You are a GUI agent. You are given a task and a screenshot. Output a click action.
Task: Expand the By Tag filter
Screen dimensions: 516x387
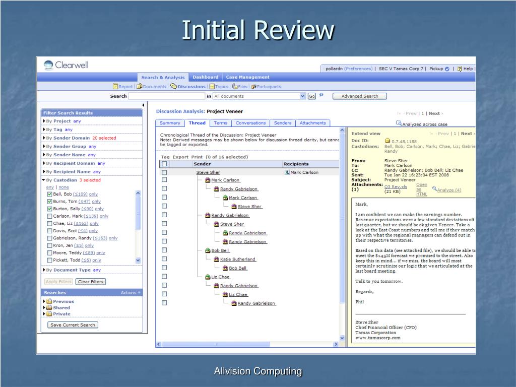[x=44, y=130]
